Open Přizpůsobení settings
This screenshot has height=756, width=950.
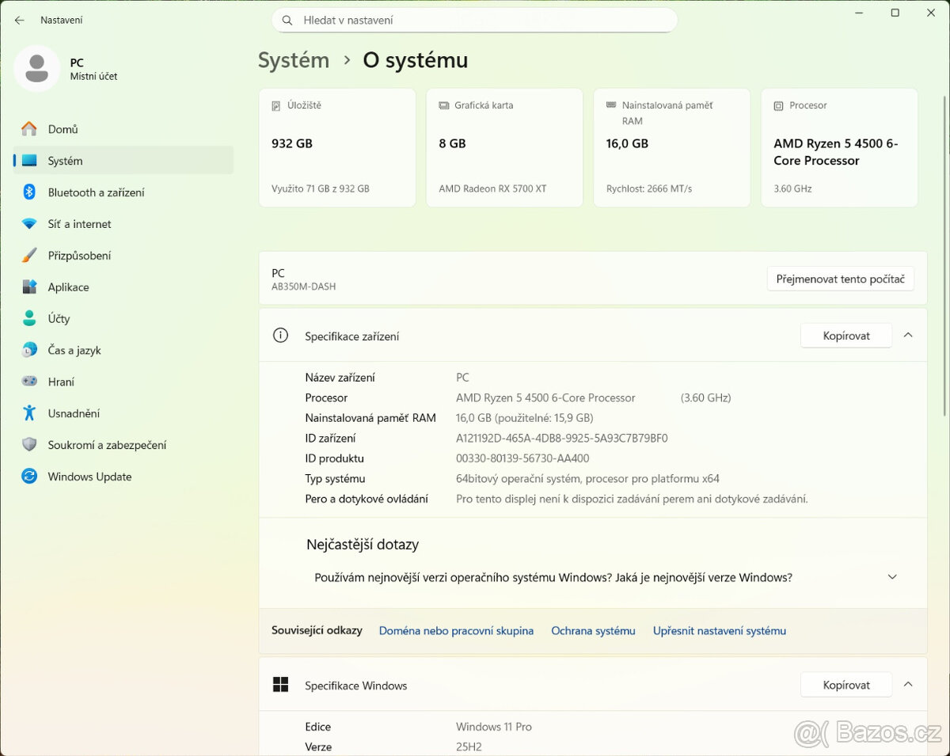pyautogui.click(x=80, y=255)
